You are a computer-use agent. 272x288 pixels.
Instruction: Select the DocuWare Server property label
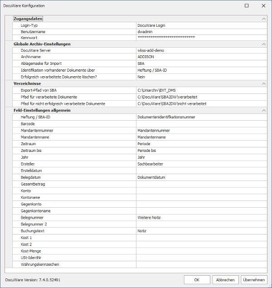click(x=36, y=50)
